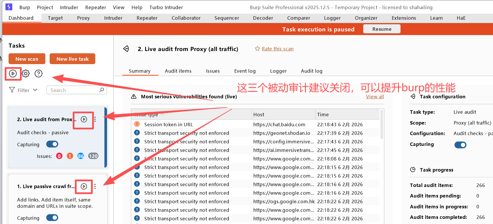Click the issues table vertical scrollbar
493x224 pixels.
(x=381, y=125)
